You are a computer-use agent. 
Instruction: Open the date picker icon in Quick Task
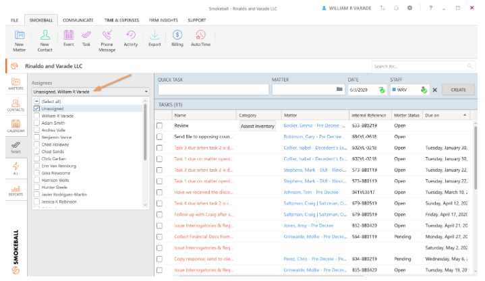[x=382, y=90]
